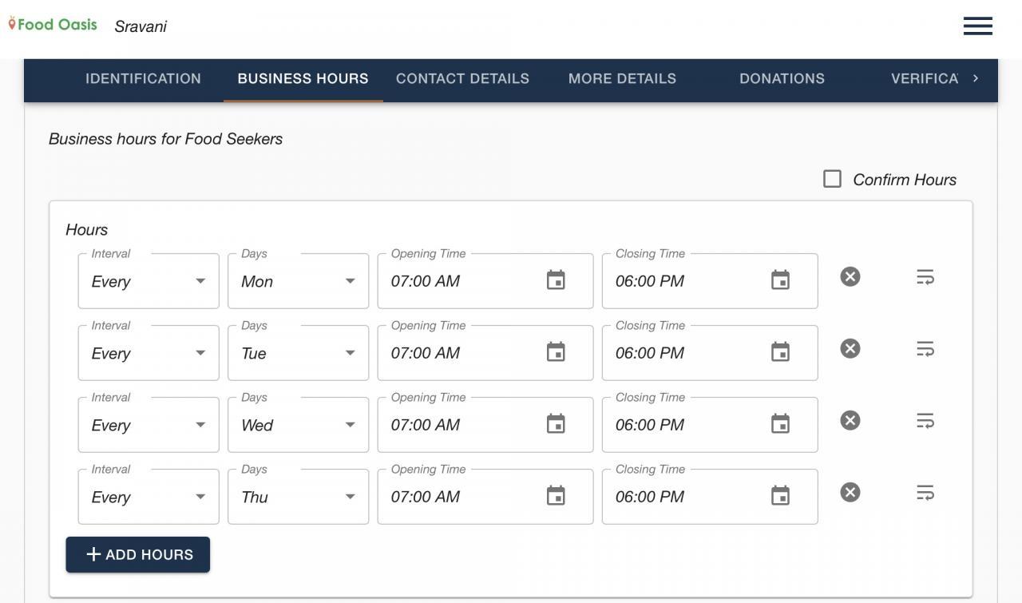Open Interval dropdown in the Mon row

149,281
